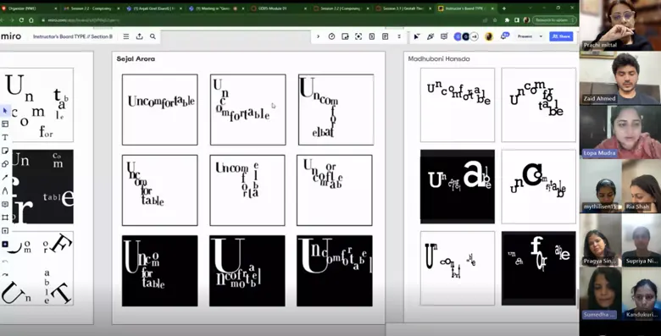Open the Miro main menu hamburger

[x=126, y=36]
